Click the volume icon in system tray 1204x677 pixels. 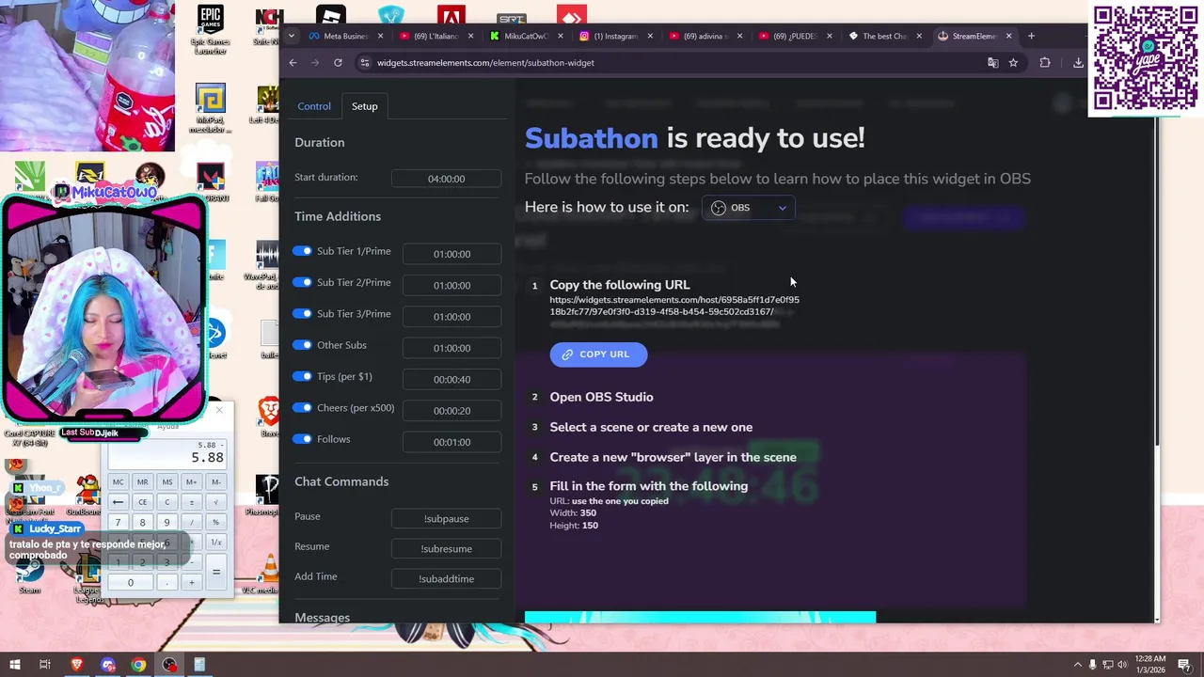coord(1123,665)
